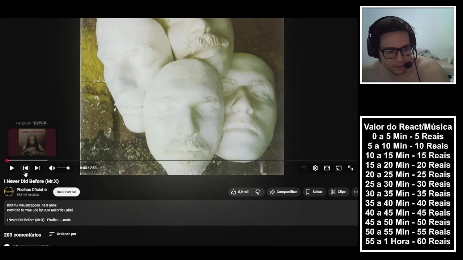This screenshot has height=260, width=463.
Task: Open more actions three-dot menu
Action: pyautogui.click(x=356, y=192)
